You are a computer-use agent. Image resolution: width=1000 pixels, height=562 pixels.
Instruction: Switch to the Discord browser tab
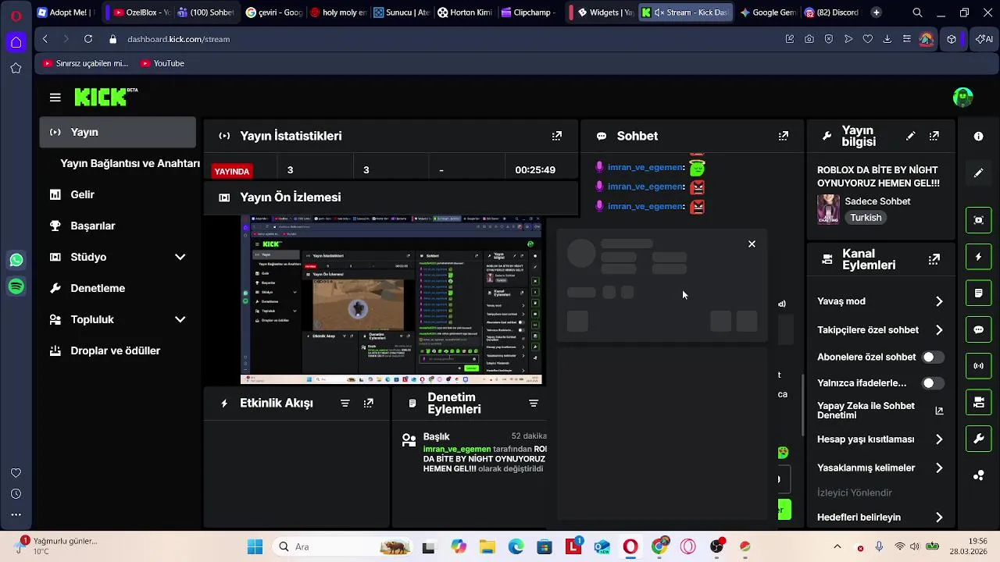[831, 12]
